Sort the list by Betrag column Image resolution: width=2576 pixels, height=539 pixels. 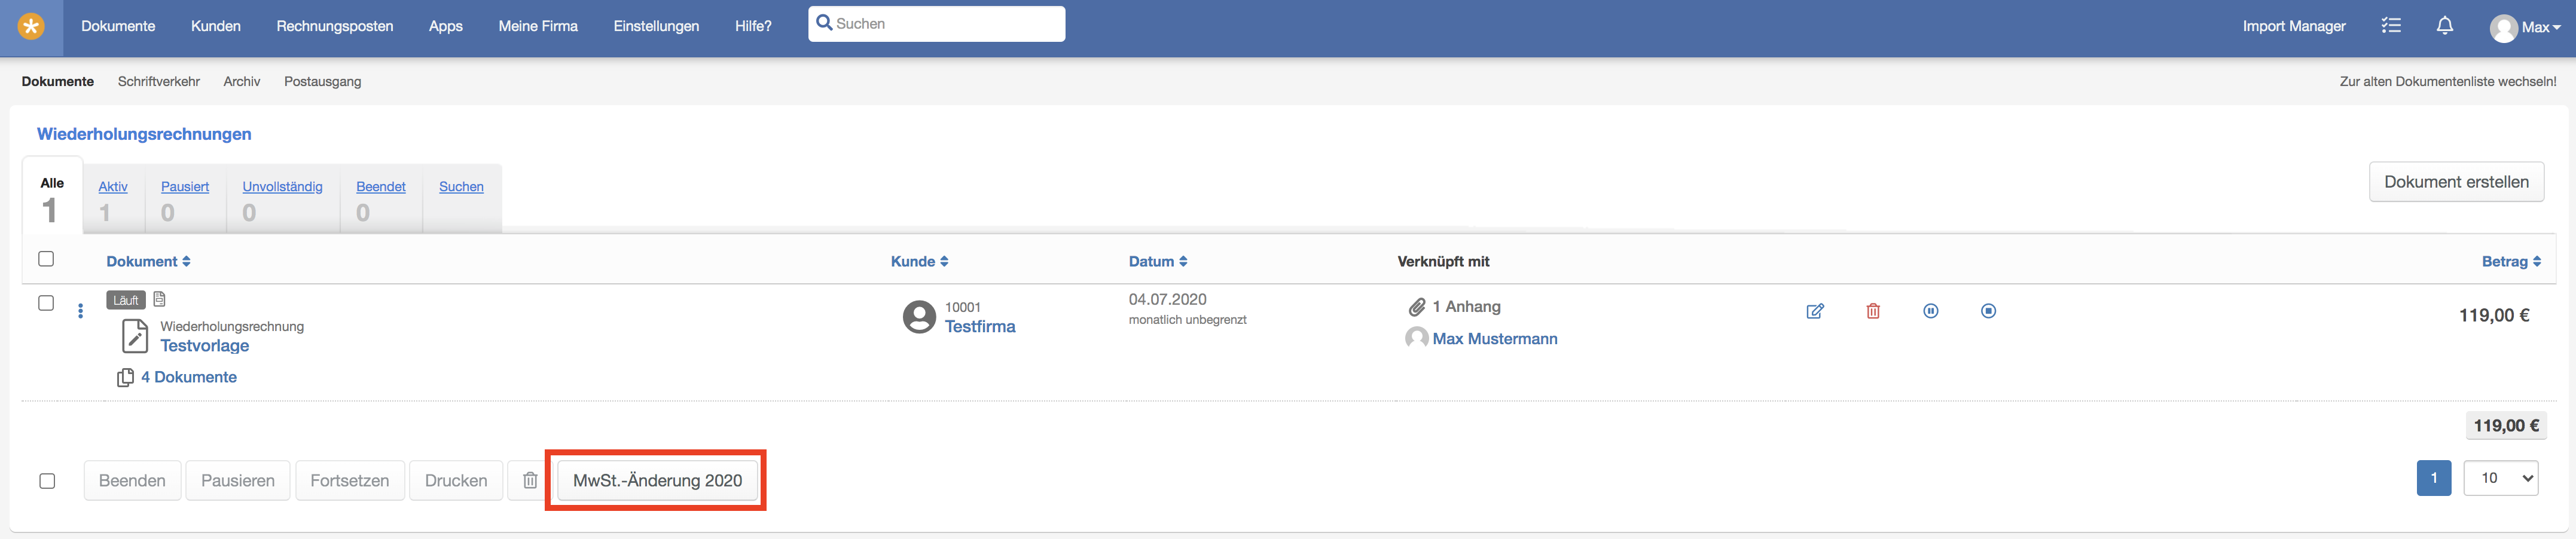click(2511, 261)
